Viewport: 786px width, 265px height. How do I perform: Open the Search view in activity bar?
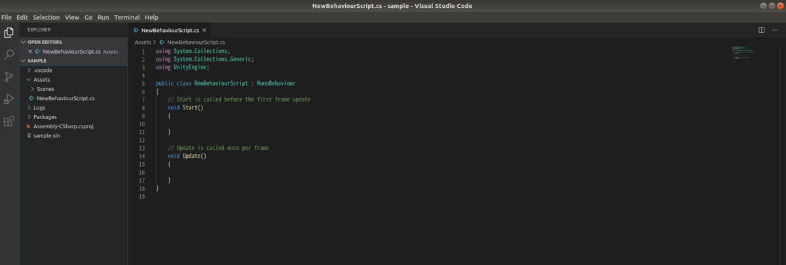click(x=9, y=55)
